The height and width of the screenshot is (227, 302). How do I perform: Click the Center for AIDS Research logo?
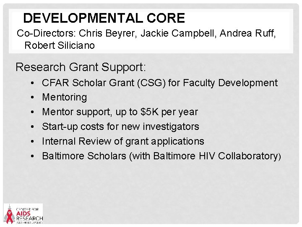point(23,213)
